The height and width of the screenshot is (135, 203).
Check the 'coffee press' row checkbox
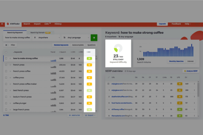coord(6,78)
